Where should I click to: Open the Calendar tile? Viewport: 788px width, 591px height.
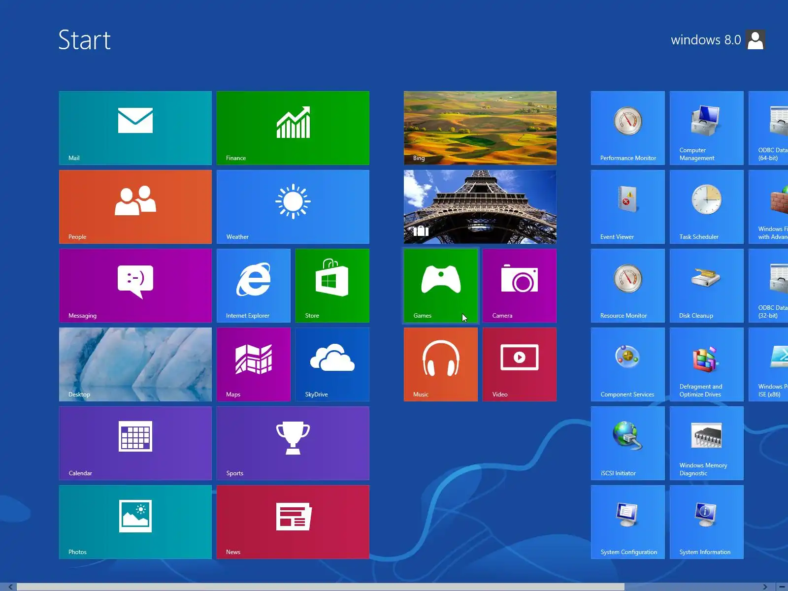point(135,443)
